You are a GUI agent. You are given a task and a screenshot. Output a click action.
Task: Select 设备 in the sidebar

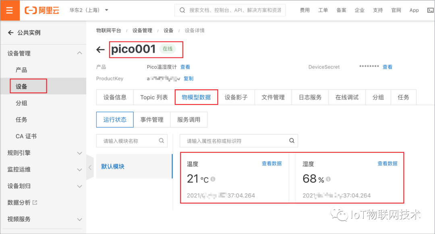21,86
